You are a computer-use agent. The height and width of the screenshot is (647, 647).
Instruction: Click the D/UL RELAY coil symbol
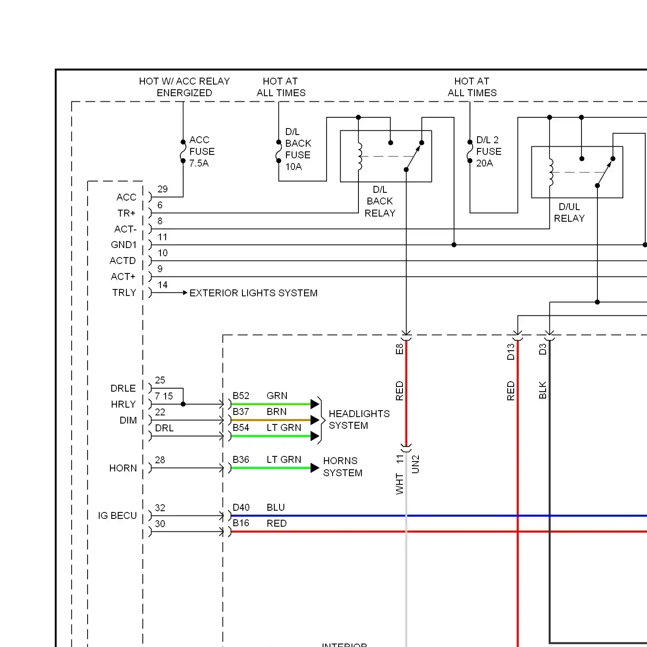pyautogui.click(x=550, y=173)
